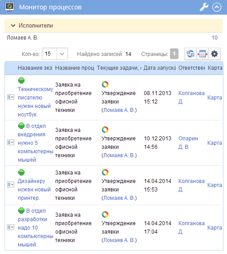Click the refresh table icon

[x=191, y=54]
